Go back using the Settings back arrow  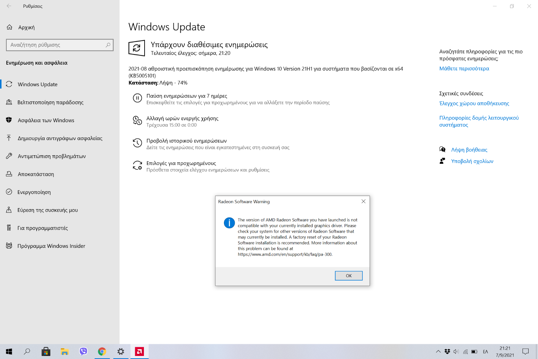[x=9, y=6]
